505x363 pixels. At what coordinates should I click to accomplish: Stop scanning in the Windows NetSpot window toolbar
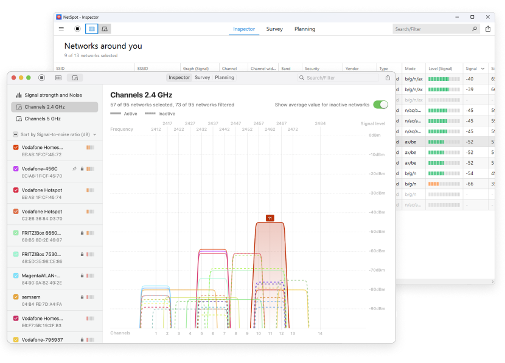point(77,29)
